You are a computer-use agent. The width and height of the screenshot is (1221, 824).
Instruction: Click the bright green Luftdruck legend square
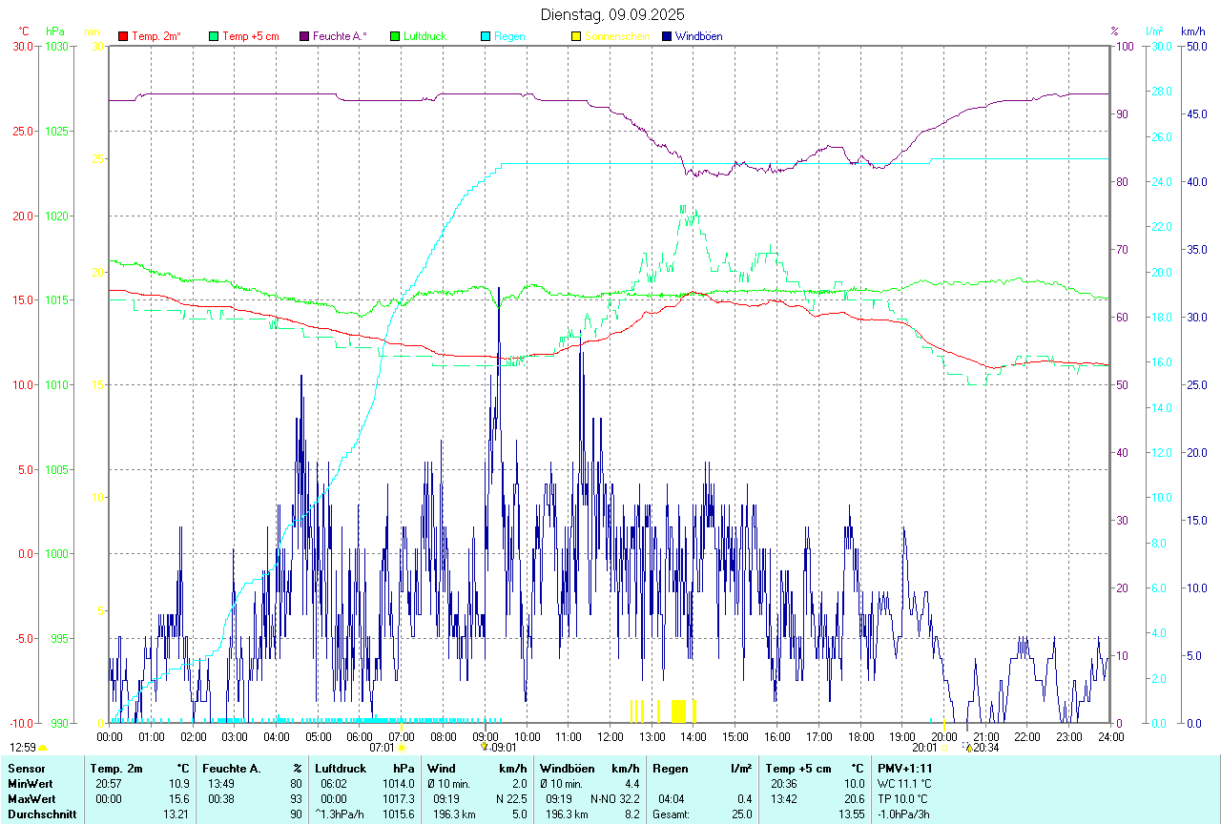395,36
